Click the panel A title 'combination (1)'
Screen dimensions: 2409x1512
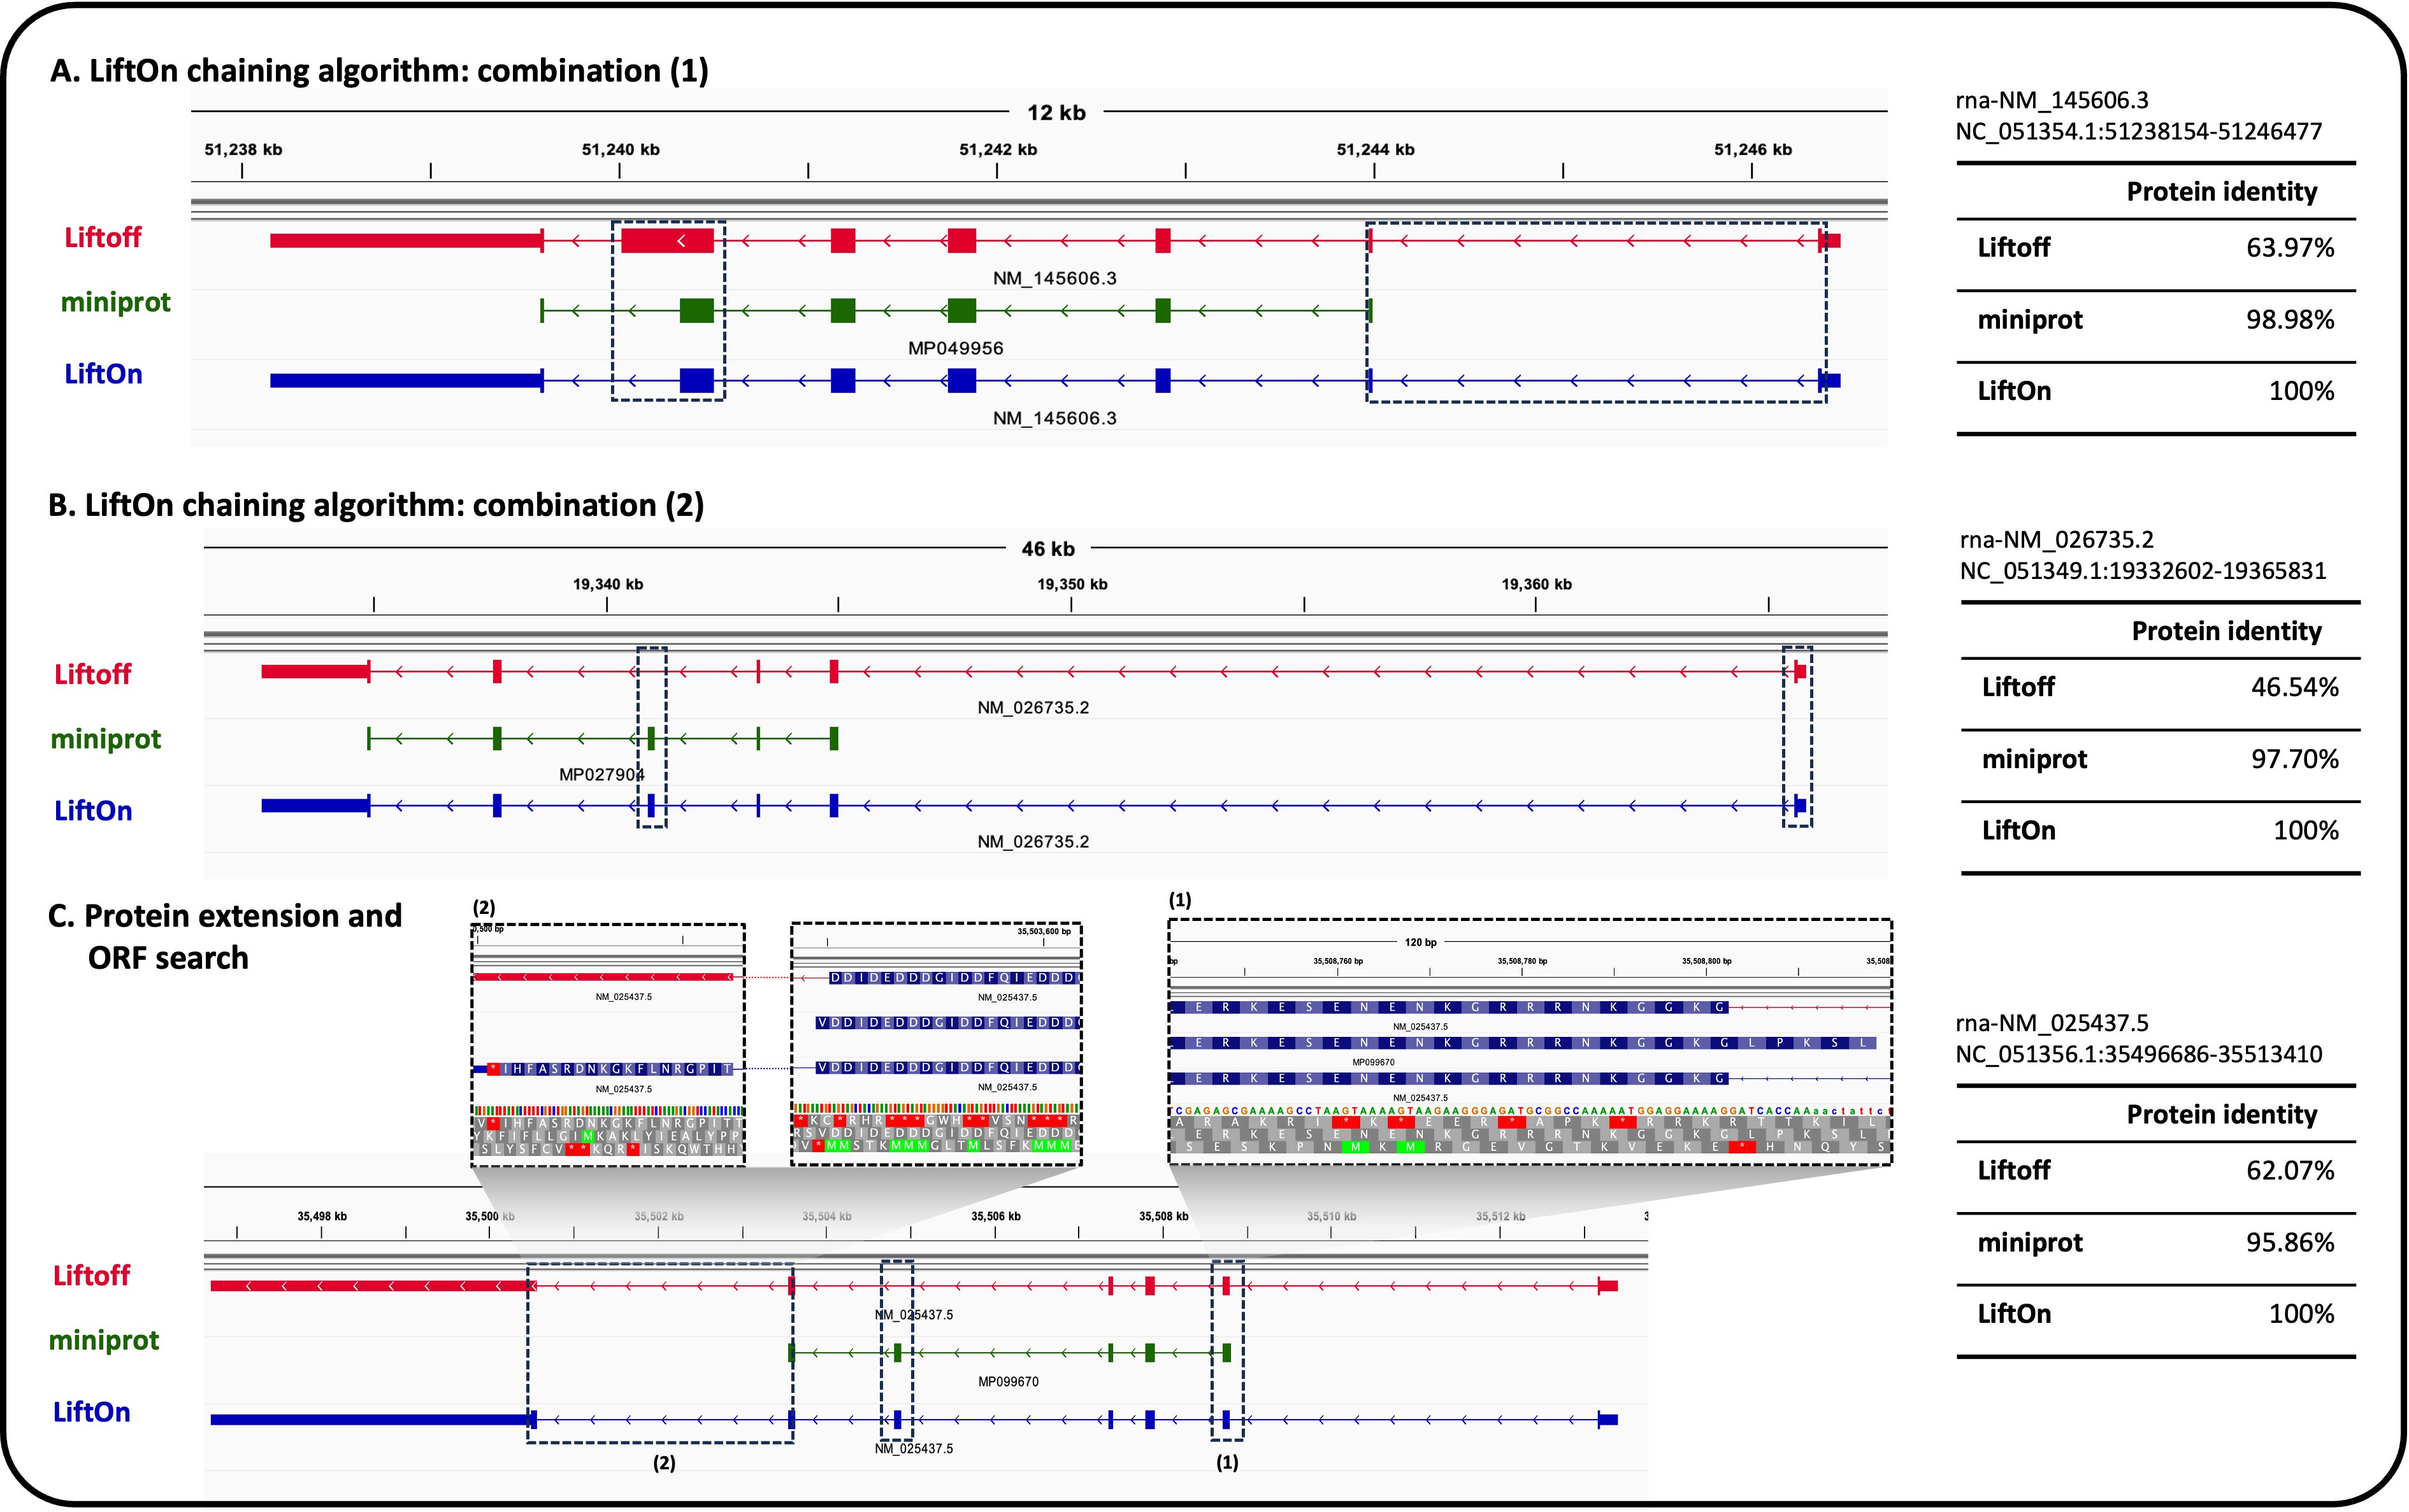(593, 71)
